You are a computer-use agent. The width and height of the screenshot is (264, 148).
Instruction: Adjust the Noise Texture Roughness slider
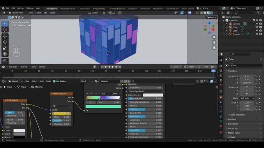[x=61, y=120]
